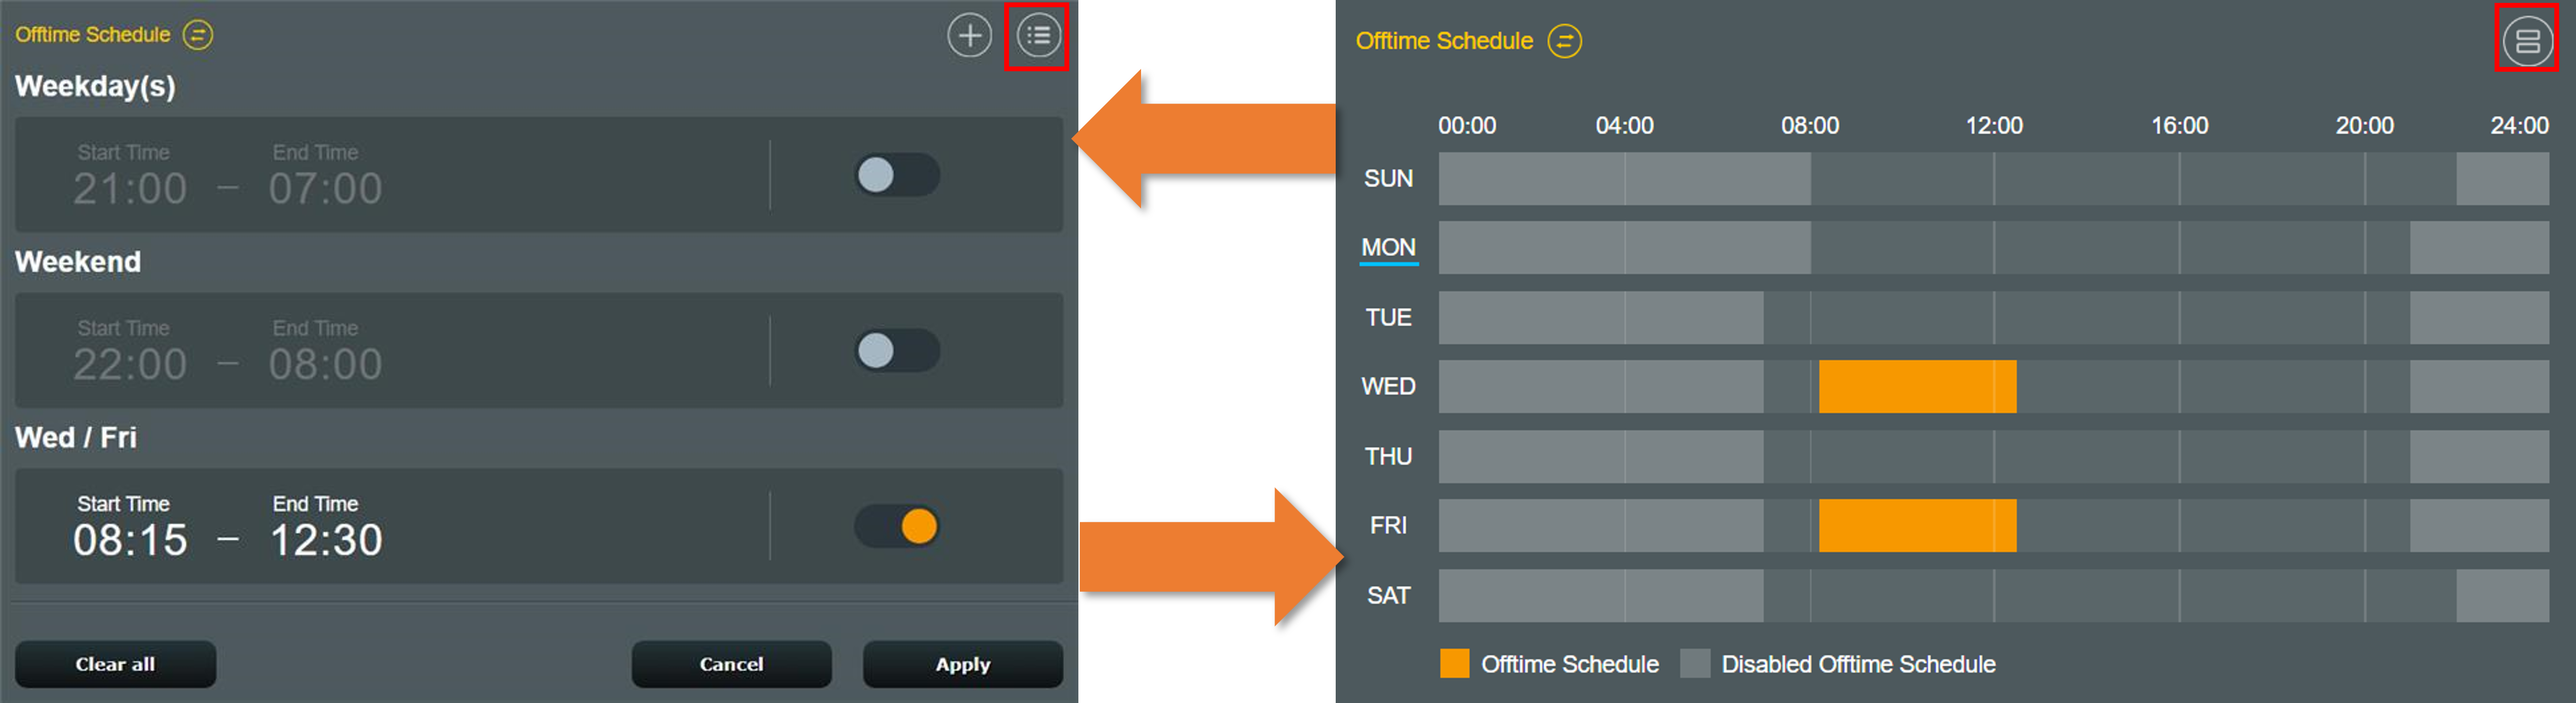This screenshot has width=2576, height=703.
Task: Enable the Weekend 22:00–08:00 schedule toggle
Action: point(897,351)
